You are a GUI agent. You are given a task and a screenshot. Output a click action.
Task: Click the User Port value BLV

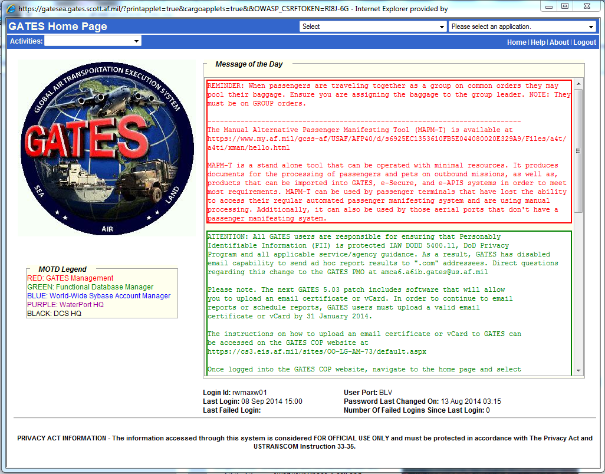386,393
